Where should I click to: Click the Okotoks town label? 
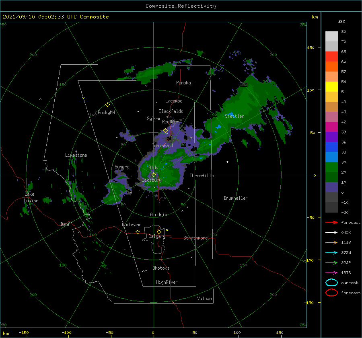point(161,268)
